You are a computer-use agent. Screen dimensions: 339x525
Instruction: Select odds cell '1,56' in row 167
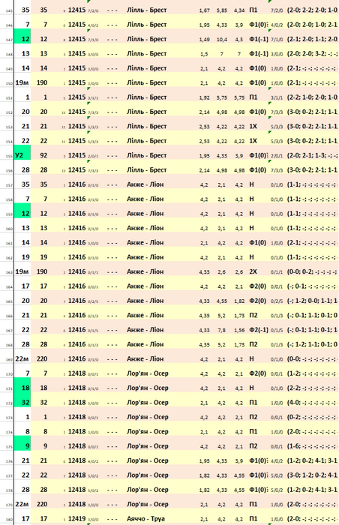[x=239, y=330]
